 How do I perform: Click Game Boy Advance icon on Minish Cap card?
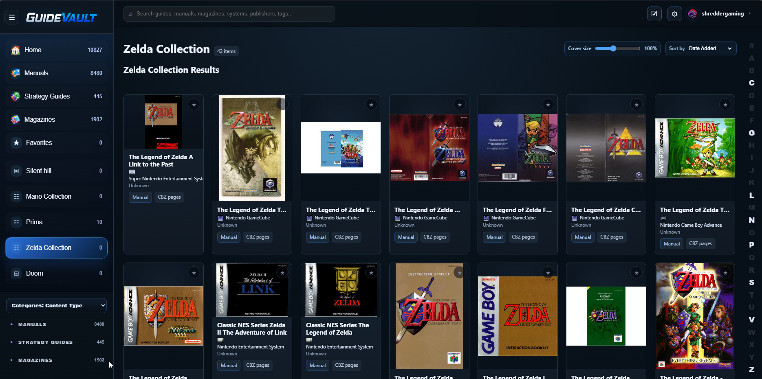coord(663,218)
